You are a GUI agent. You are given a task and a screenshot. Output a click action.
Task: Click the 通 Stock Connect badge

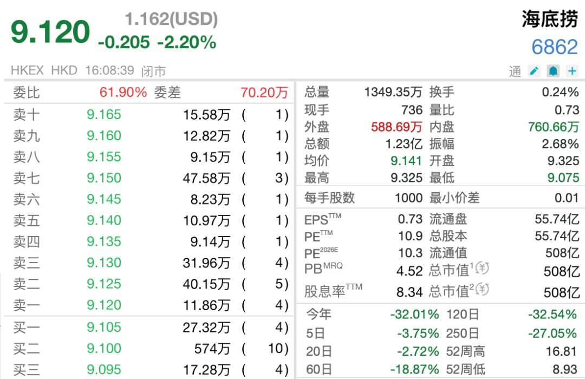(515, 71)
